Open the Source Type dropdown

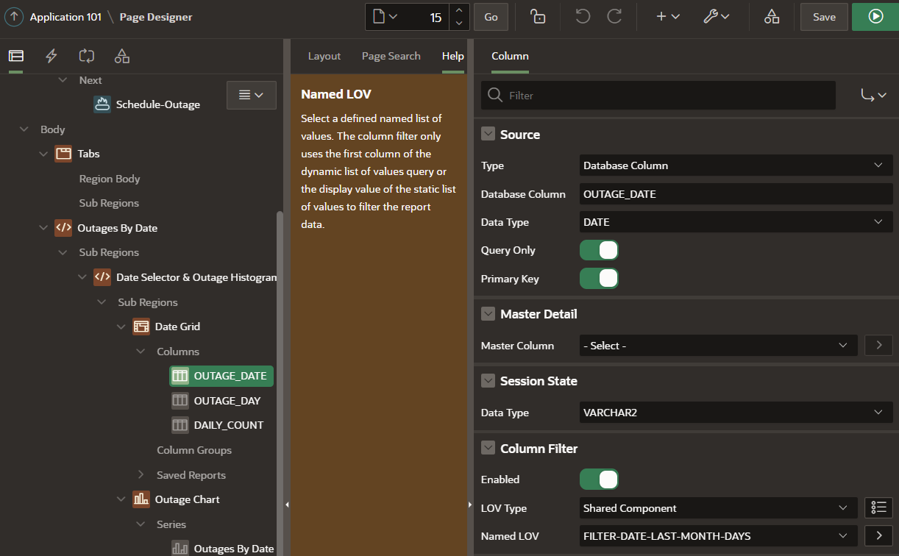tap(736, 165)
